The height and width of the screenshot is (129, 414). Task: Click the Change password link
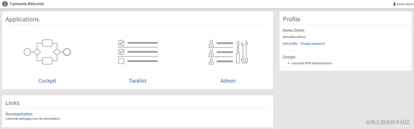coord(312,44)
